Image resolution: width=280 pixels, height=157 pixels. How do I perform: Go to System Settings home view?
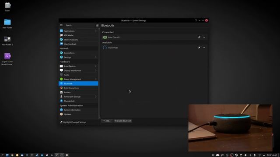[97, 25]
